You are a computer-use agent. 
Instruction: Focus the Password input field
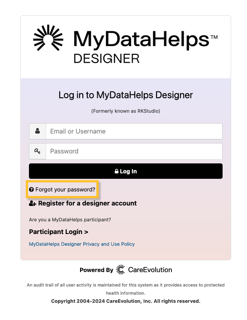tap(134, 151)
